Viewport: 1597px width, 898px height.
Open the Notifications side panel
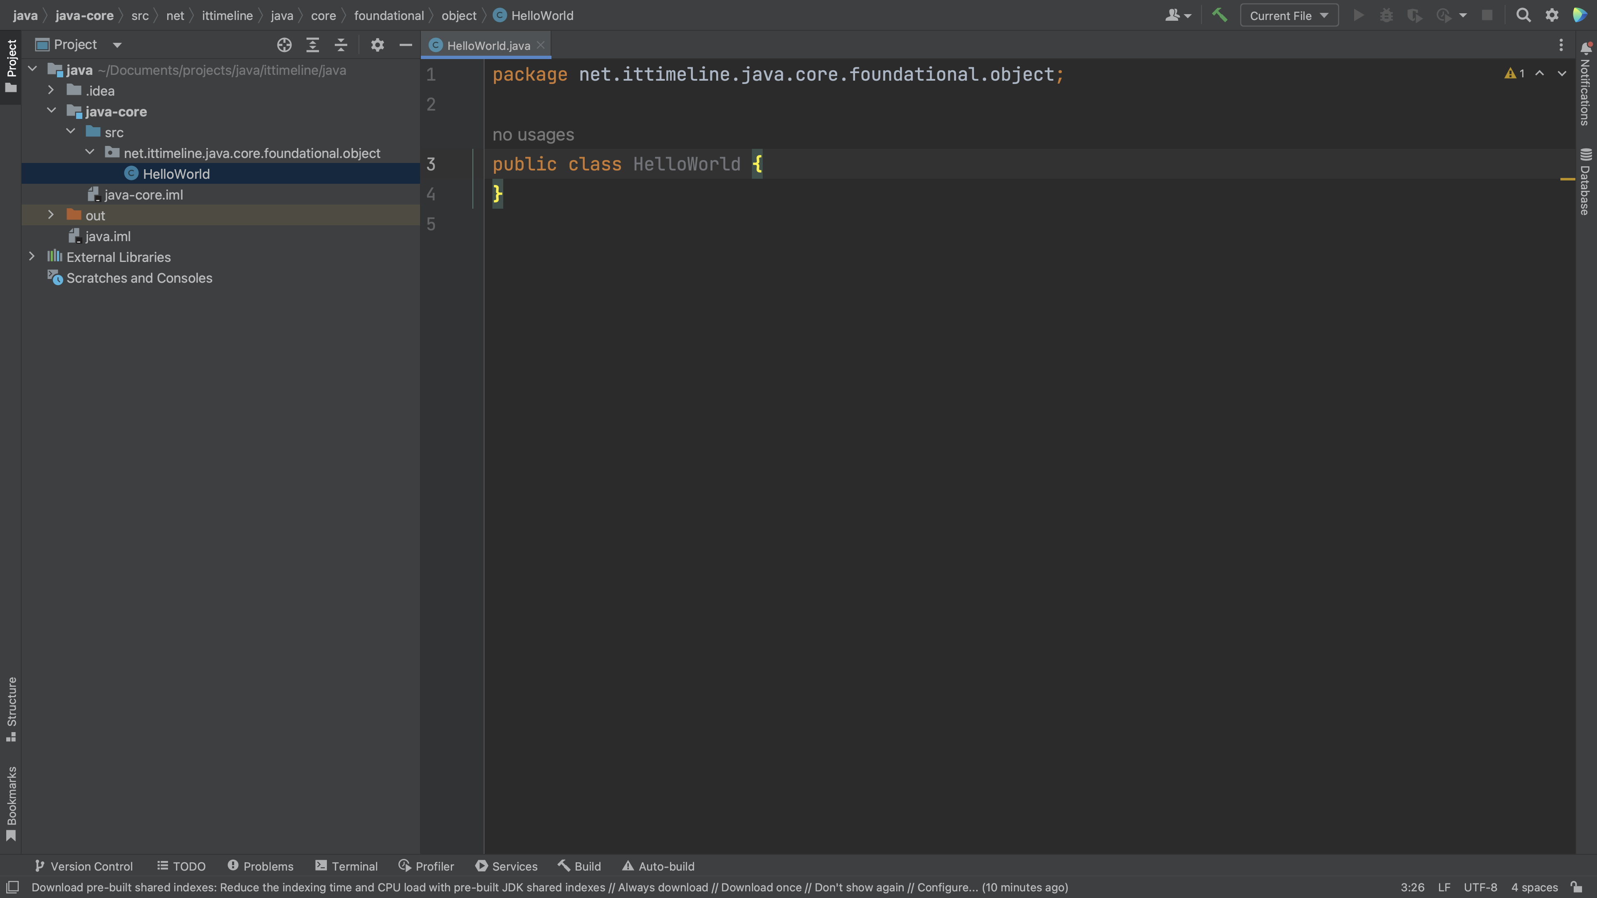pyautogui.click(x=1586, y=84)
